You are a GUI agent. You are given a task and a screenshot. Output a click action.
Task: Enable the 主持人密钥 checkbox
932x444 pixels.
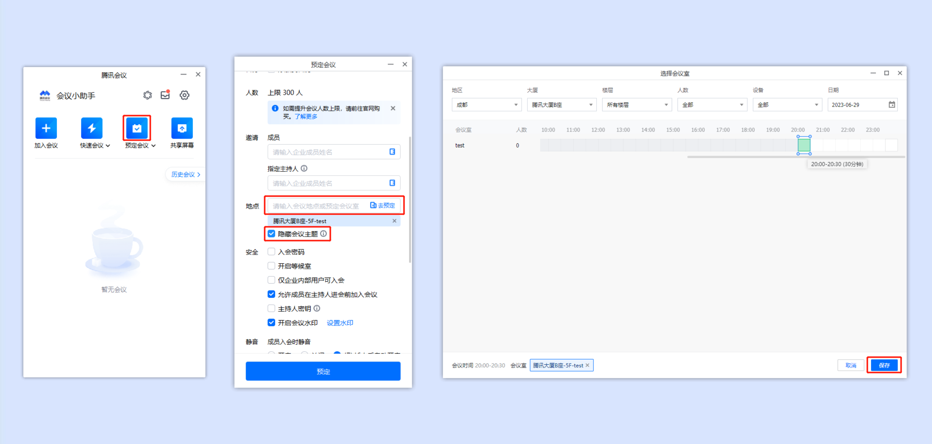[x=271, y=308]
